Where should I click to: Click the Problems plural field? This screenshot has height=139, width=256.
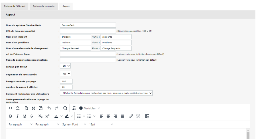tap(116, 42)
